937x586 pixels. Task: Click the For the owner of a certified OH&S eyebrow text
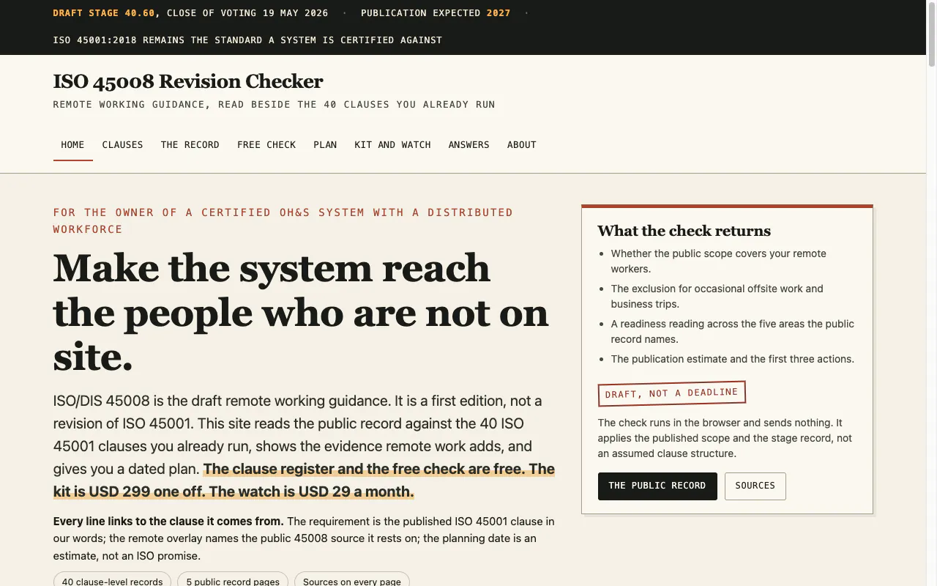(x=283, y=220)
